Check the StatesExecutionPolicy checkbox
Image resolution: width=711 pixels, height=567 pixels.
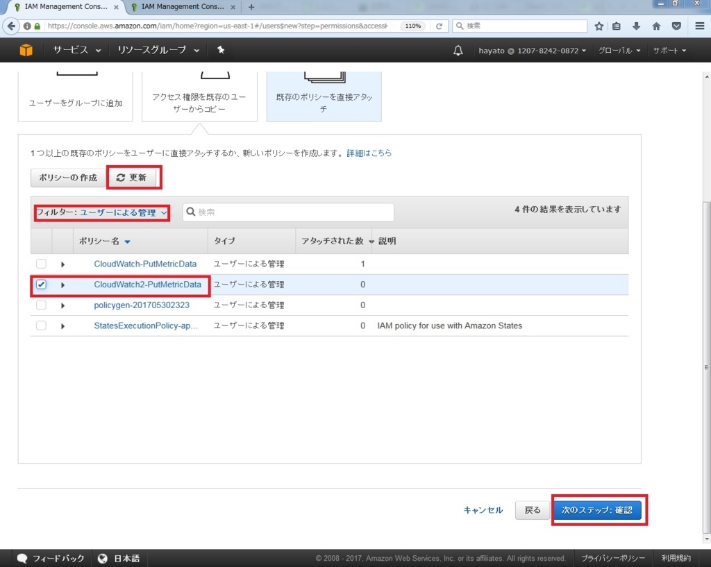pyautogui.click(x=41, y=325)
